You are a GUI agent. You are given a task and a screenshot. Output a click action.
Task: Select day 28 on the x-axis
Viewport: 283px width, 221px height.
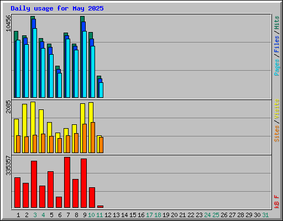(x=240, y=215)
